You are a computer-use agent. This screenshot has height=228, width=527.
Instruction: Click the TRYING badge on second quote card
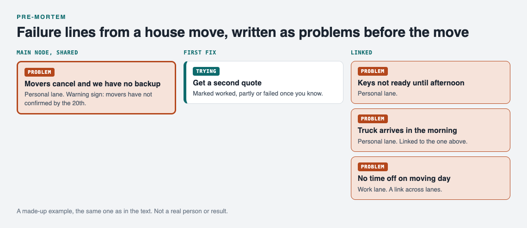[206, 71]
